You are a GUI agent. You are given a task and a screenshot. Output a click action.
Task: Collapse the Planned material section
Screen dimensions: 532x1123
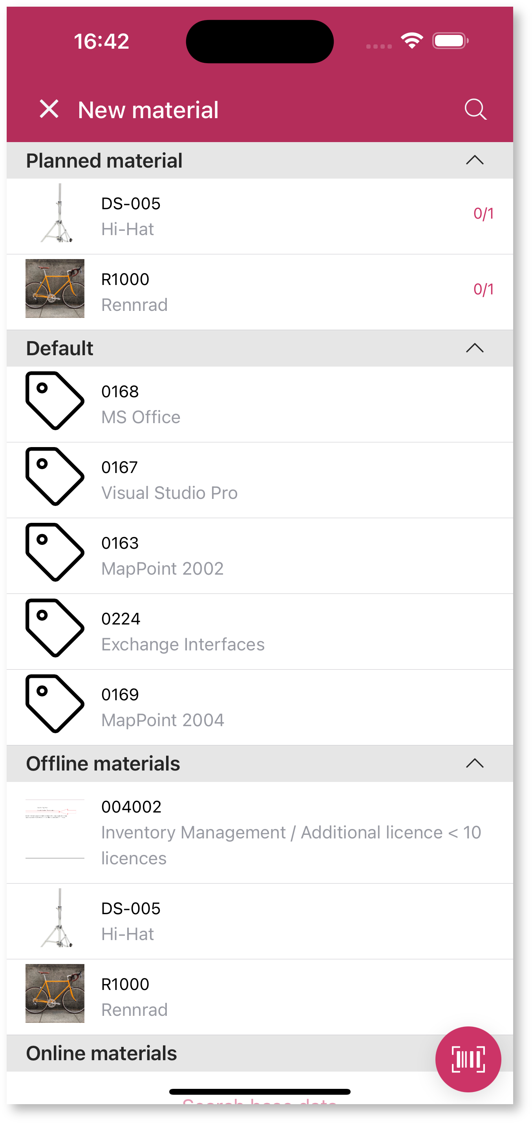pos(474,161)
